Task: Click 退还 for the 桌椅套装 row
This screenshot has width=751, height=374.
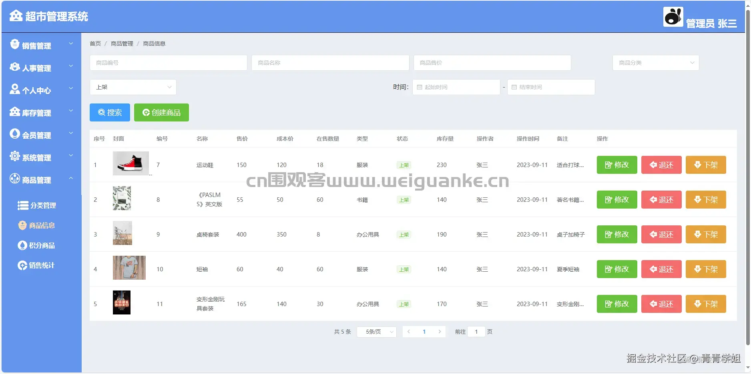Action: click(661, 235)
